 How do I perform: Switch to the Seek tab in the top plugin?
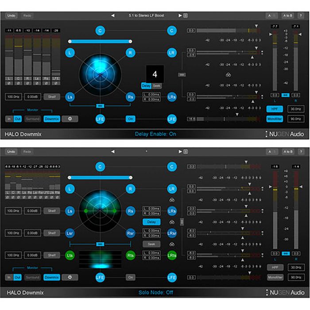point(156,85)
